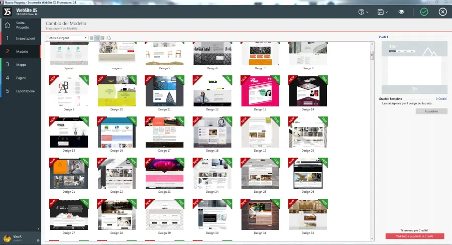
Task: Select the origami template thumbnail
Action: 117,54
